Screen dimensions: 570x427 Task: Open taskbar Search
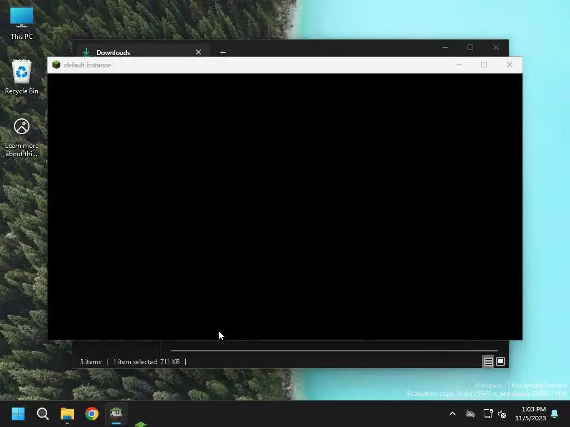[x=42, y=414]
